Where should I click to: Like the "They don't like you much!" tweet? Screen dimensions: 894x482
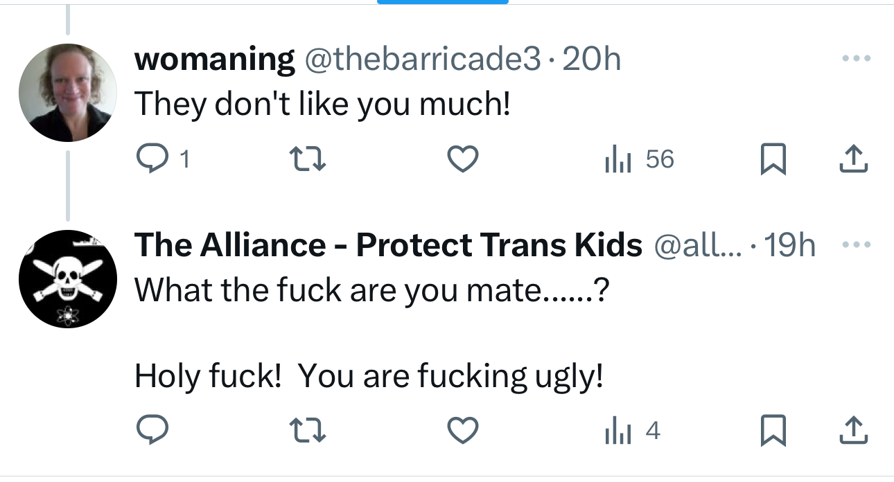tap(462, 160)
